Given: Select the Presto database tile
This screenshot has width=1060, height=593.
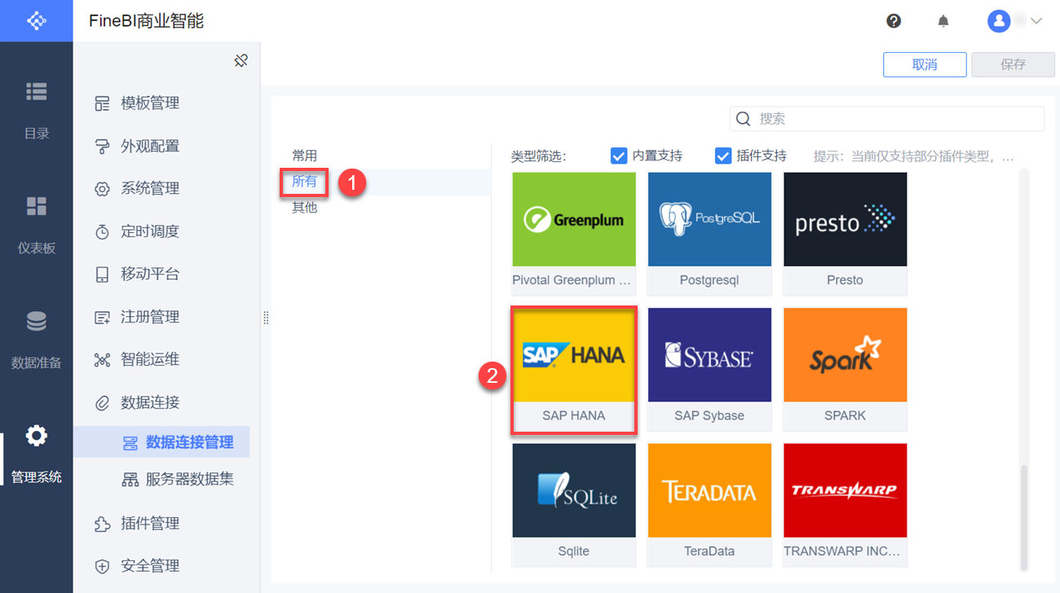Looking at the screenshot, I should click(845, 234).
